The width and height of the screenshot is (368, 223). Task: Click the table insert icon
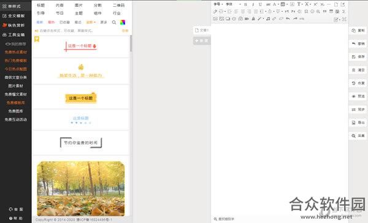[331, 11]
